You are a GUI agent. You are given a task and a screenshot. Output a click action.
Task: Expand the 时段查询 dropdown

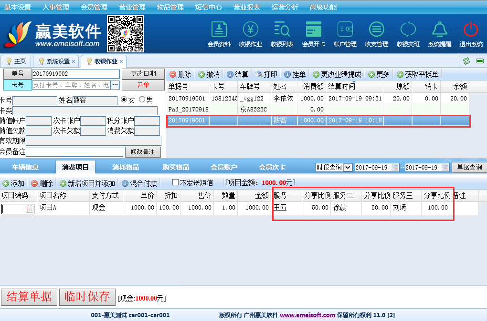pyautogui.click(x=348, y=167)
